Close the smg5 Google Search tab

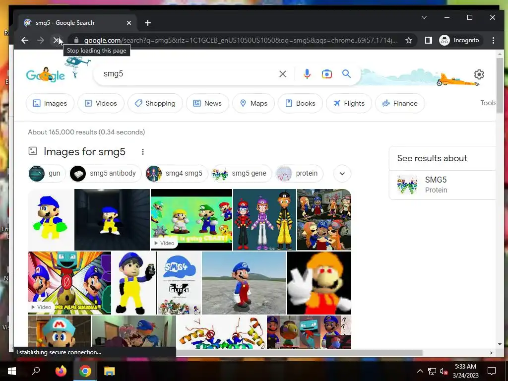[129, 23]
